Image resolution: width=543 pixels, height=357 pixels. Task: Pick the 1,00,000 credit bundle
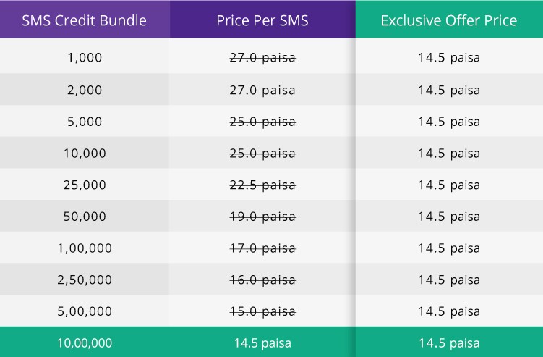[85, 248]
